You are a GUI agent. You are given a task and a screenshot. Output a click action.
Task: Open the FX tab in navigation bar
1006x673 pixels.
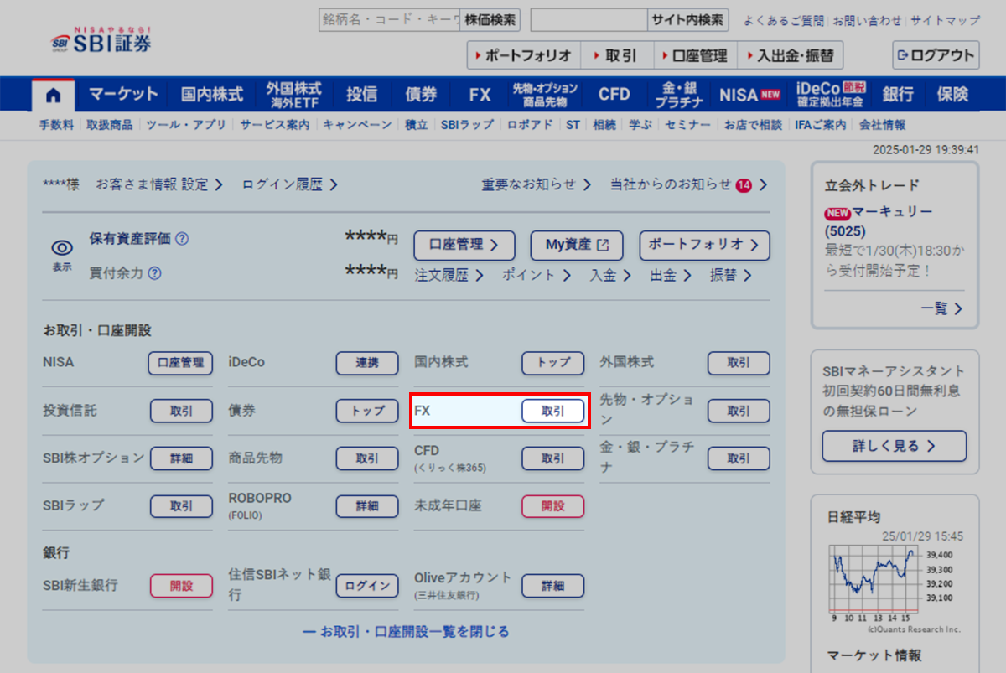click(x=480, y=95)
